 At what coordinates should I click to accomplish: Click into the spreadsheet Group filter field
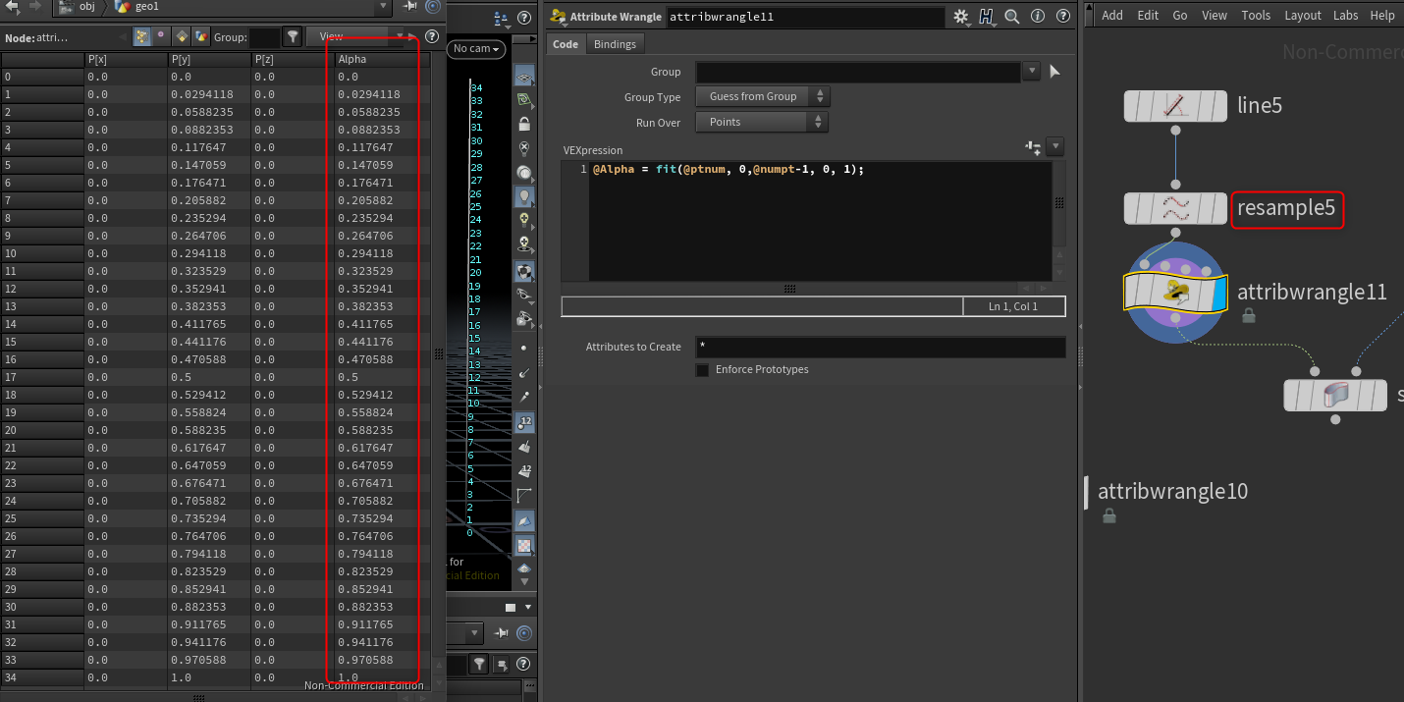tap(264, 37)
